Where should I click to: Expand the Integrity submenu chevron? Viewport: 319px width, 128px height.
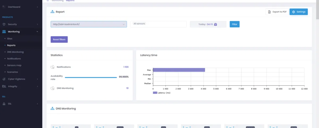point(37,86)
